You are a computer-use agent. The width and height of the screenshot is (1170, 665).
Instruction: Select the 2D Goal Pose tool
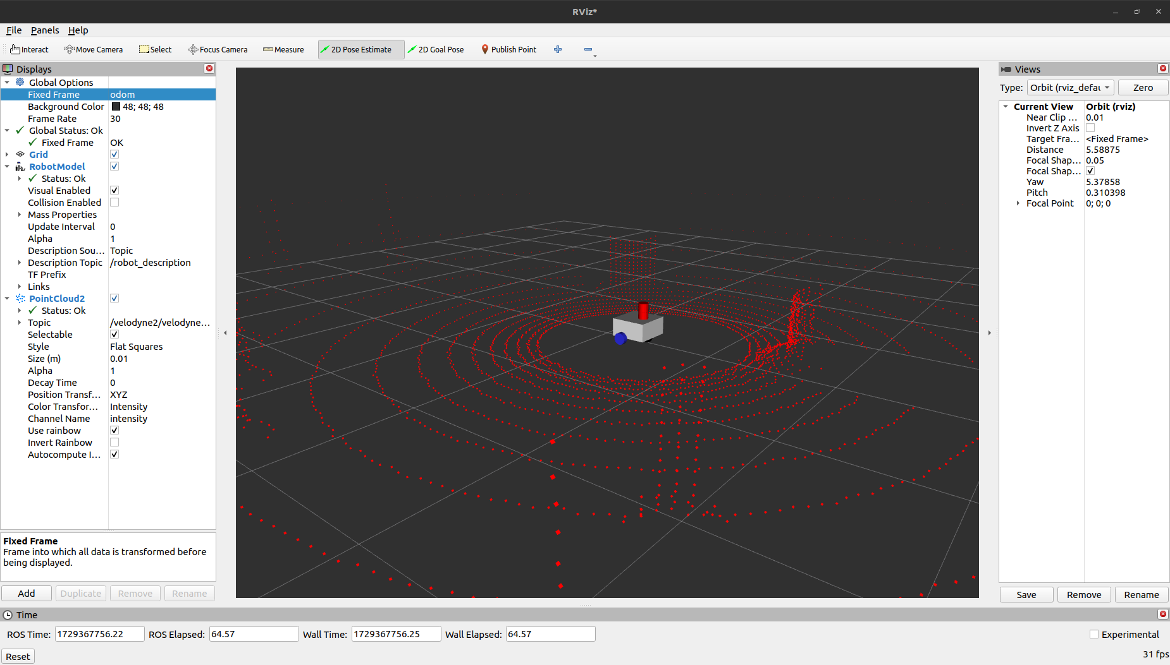(x=436, y=49)
